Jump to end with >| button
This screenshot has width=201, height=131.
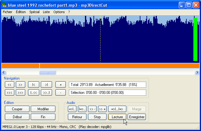[46, 85]
